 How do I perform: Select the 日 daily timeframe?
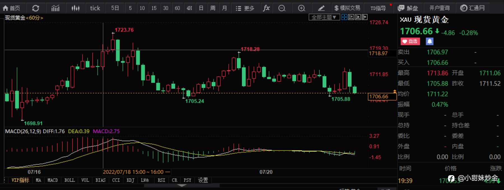tap(201, 8)
